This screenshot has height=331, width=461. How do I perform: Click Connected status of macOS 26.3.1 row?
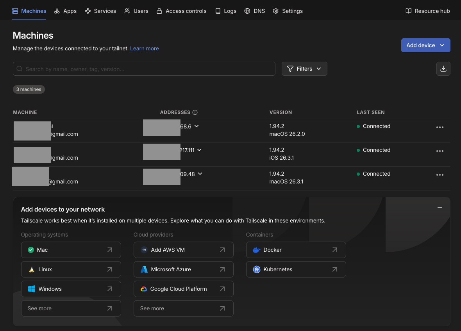[373, 174]
